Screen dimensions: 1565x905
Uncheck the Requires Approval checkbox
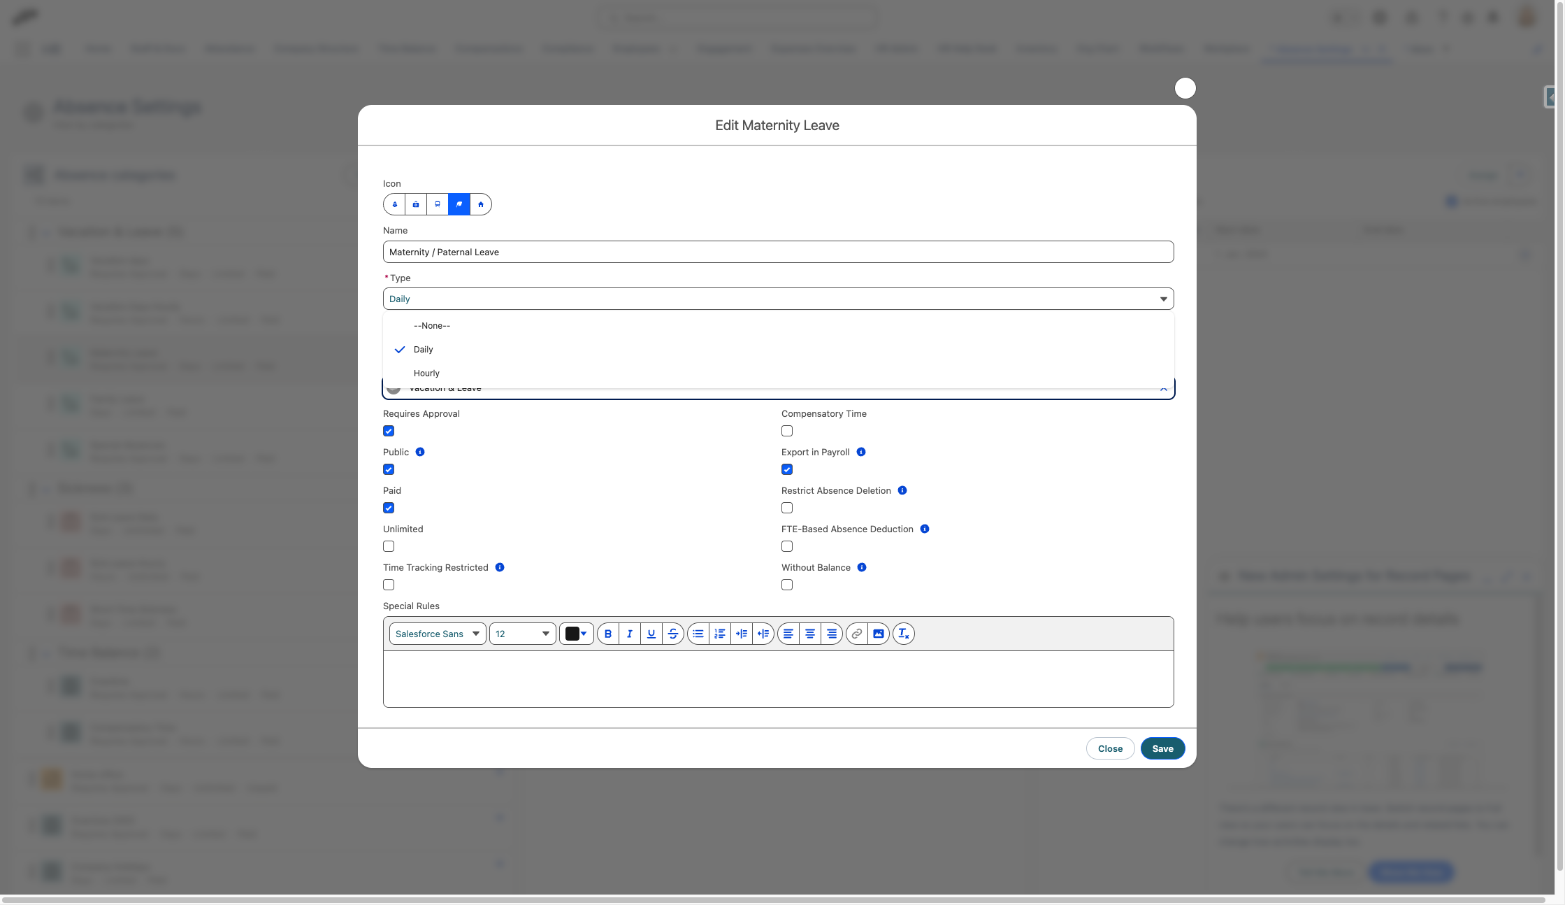(389, 431)
